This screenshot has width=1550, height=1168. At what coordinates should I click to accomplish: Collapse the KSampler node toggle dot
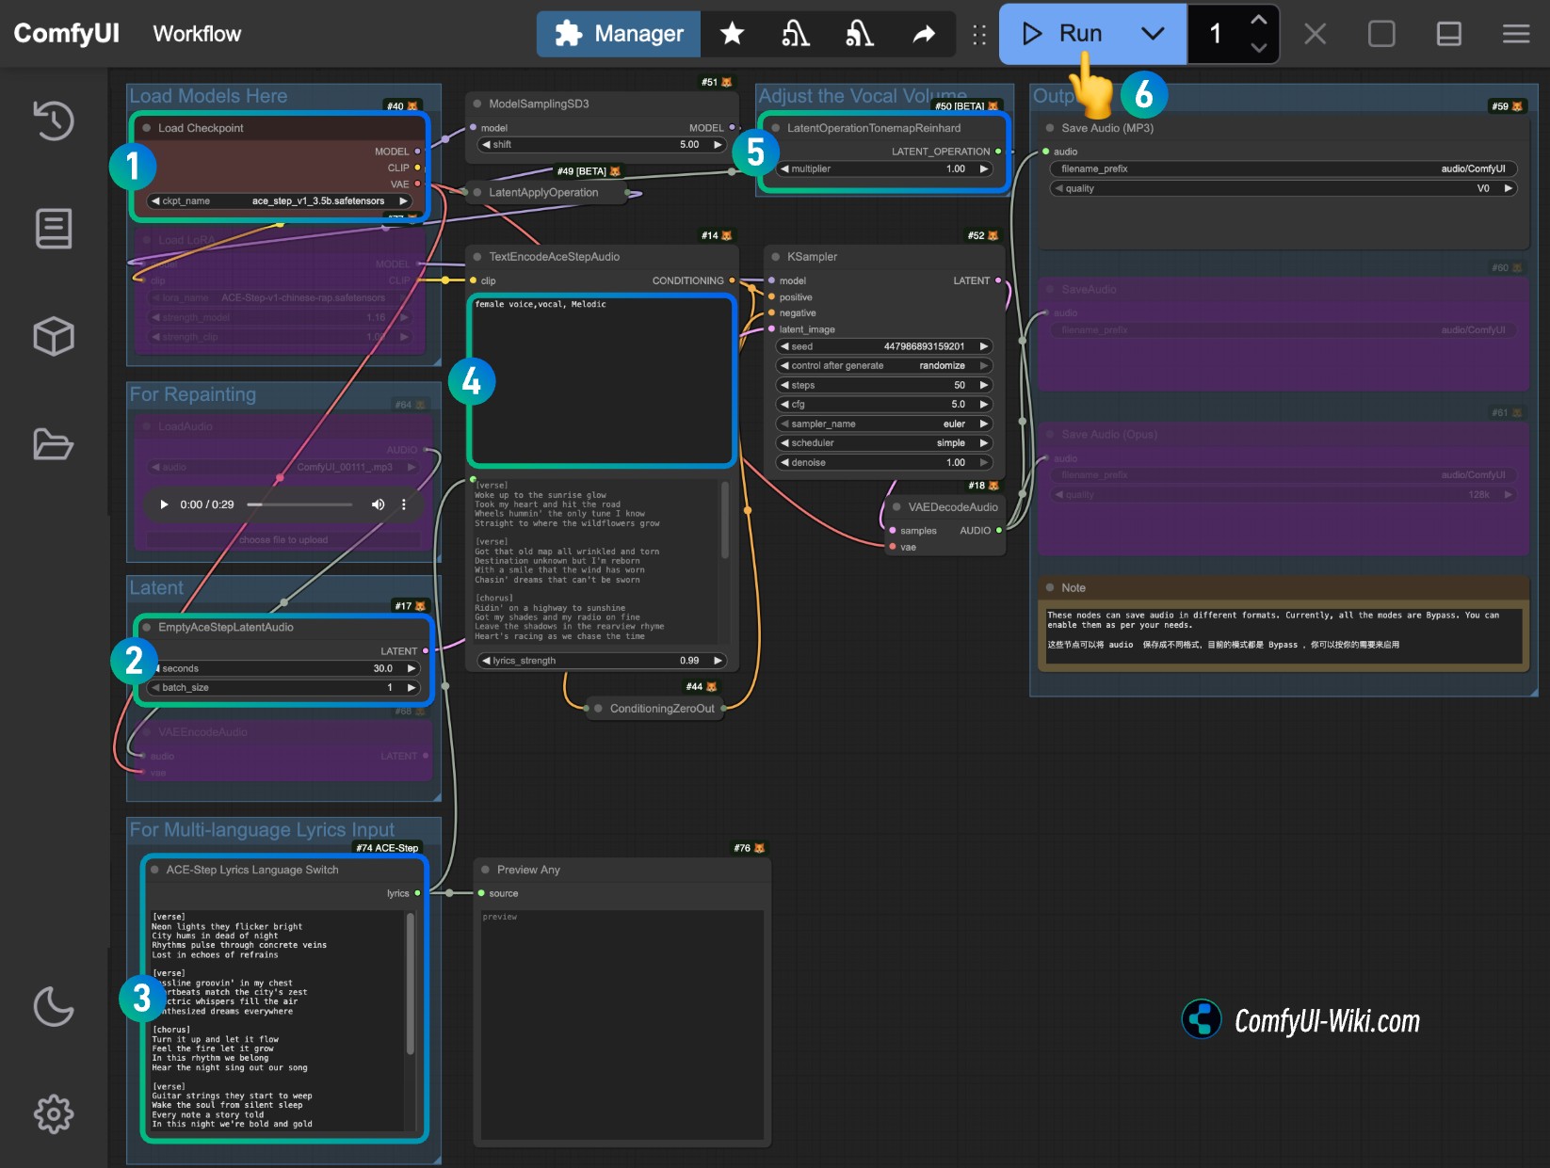(x=776, y=257)
